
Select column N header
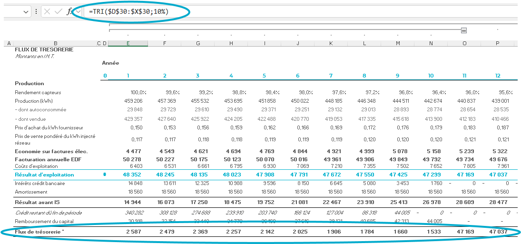click(x=431, y=43)
